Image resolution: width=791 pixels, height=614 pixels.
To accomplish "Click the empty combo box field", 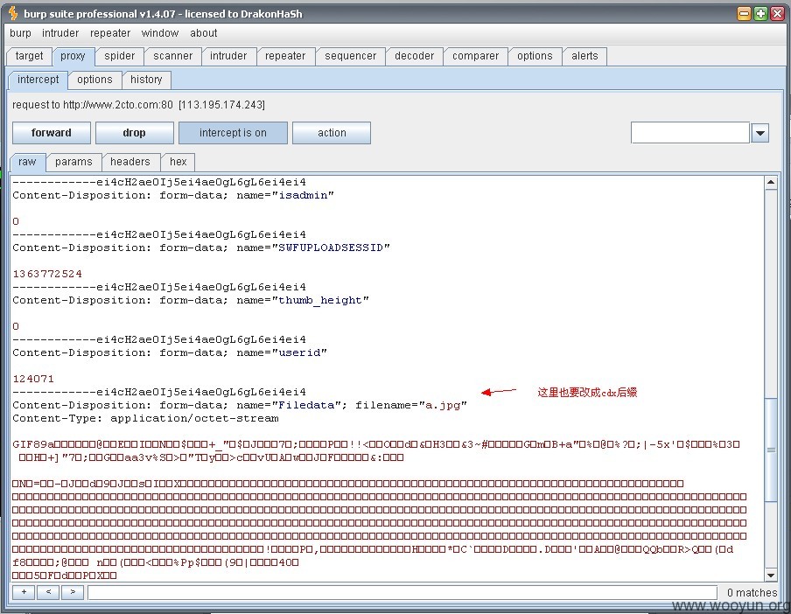I will pos(690,133).
